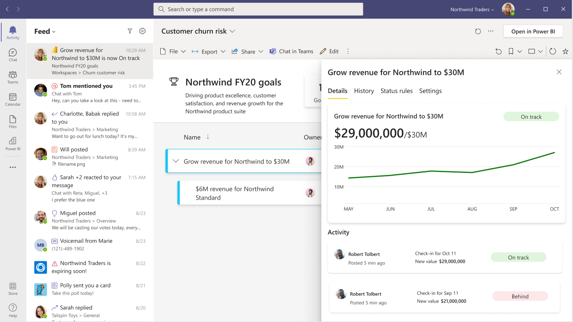
Task: Open the Feed dropdown
Action: point(45,31)
